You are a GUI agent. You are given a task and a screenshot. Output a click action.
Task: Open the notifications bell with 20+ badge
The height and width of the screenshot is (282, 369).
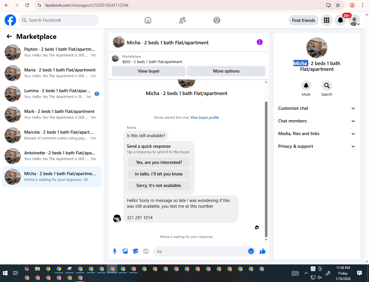tap(340, 20)
